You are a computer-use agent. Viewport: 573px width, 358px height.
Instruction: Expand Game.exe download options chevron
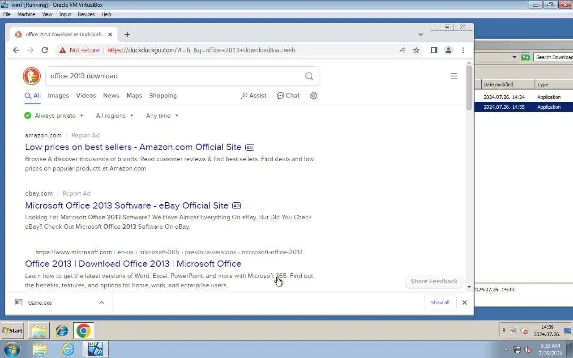102,303
